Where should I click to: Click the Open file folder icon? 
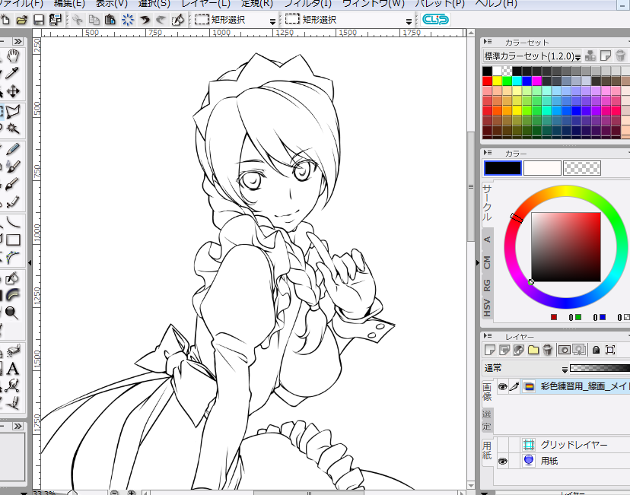22,20
